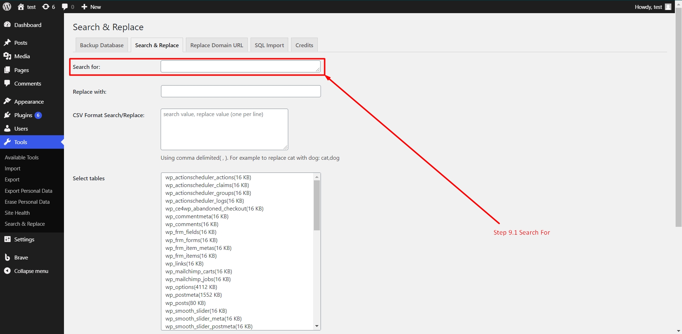Viewport: 682px width, 334px height.
Task: Open the Import submenu link
Action: click(12, 168)
